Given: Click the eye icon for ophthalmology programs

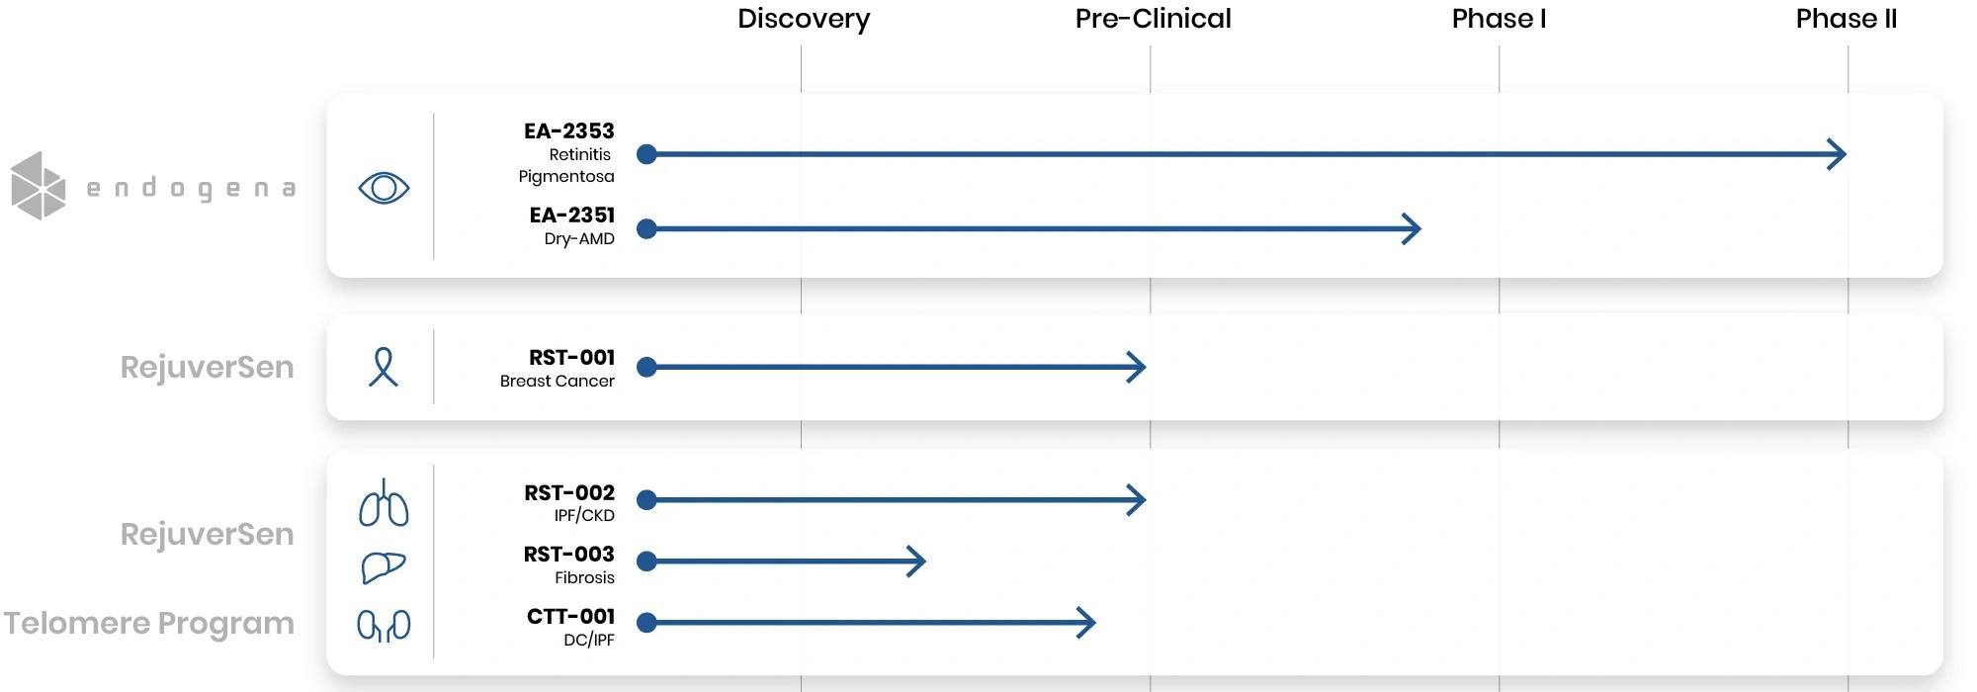Looking at the screenshot, I should pos(384,188).
